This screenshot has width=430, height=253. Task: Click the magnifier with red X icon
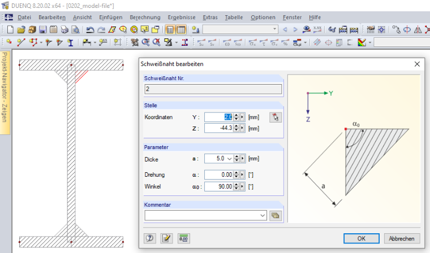click(x=157, y=42)
